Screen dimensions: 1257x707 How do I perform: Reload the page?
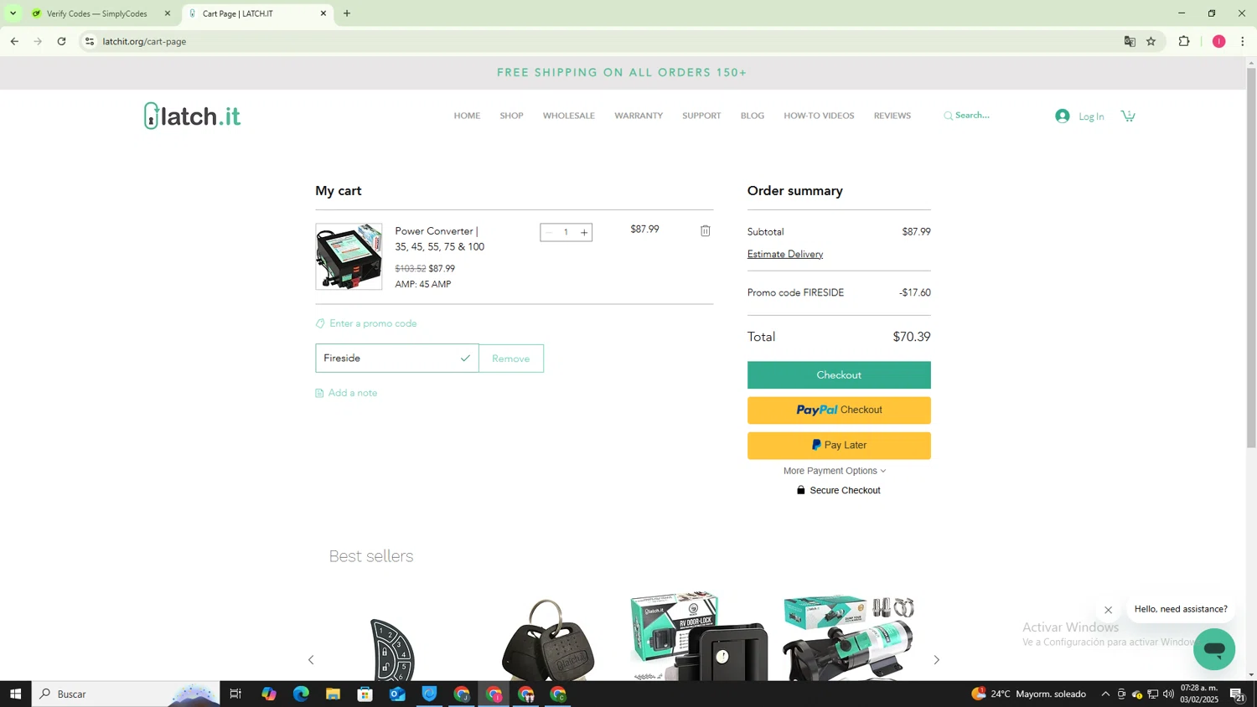pyautogui.click(x=61, y=41)
